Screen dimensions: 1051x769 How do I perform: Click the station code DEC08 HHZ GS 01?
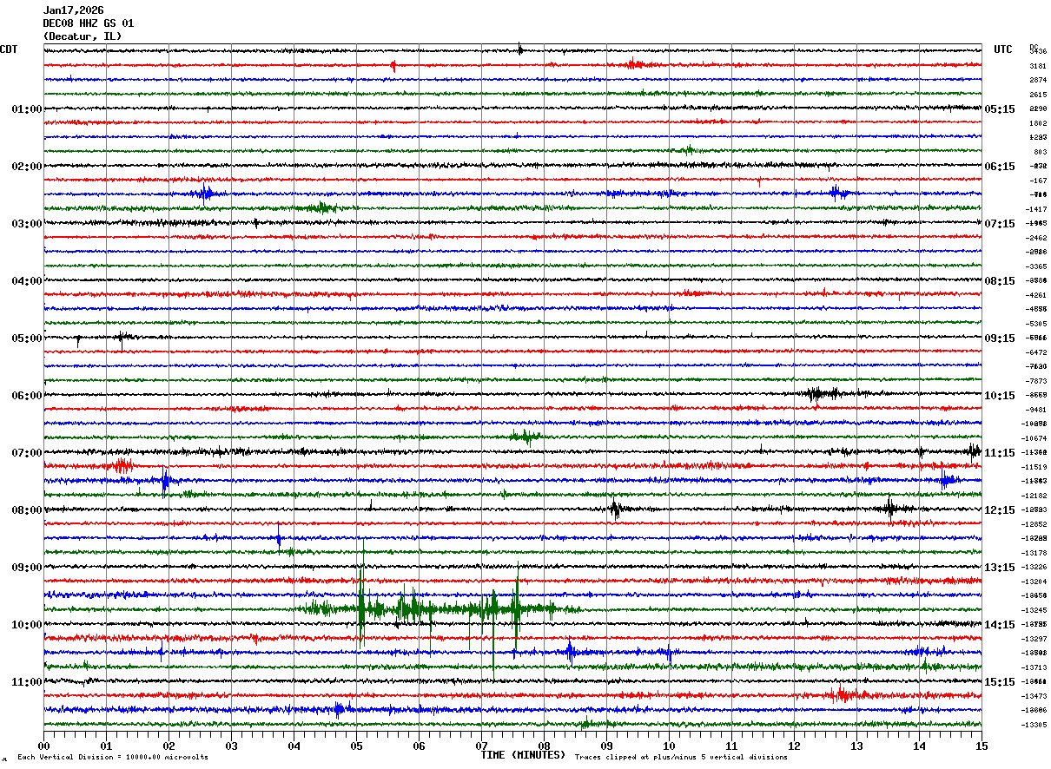pyautogui.click(x=89, y=23)
